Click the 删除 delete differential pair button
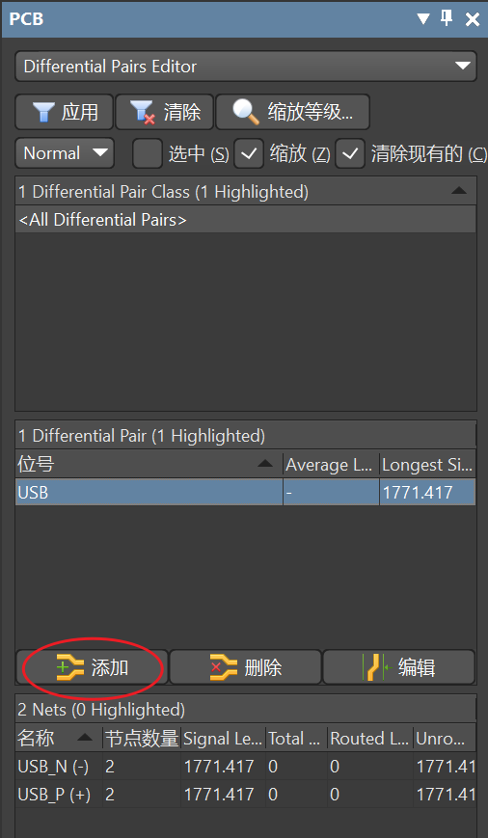Image resolution: width=488 pixels, height=838 pixels. click(246, 667)
